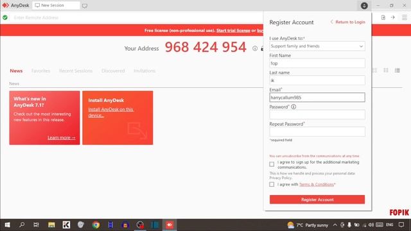Screen dimensions: 411x231
Task: Open the account profile icon in title bar
Action: click(364, 6)
